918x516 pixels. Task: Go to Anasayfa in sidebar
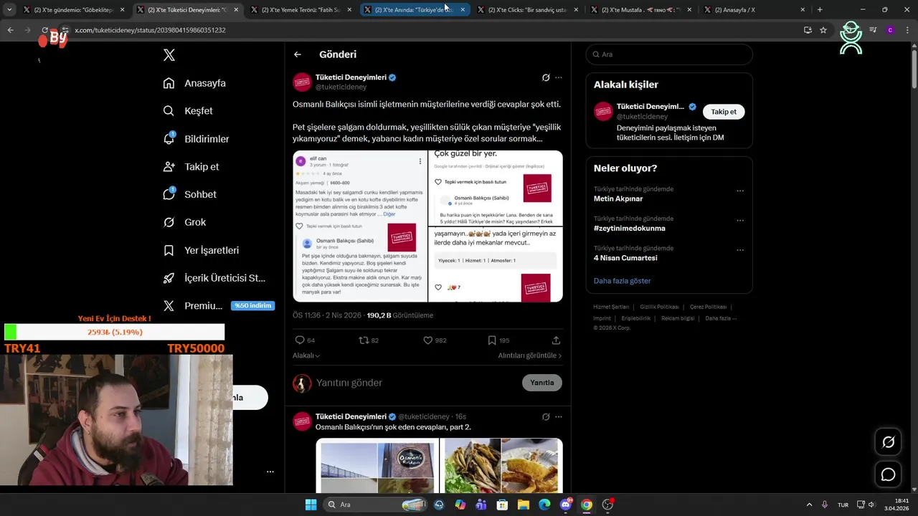pyautogui.click(x=194, y=83)
